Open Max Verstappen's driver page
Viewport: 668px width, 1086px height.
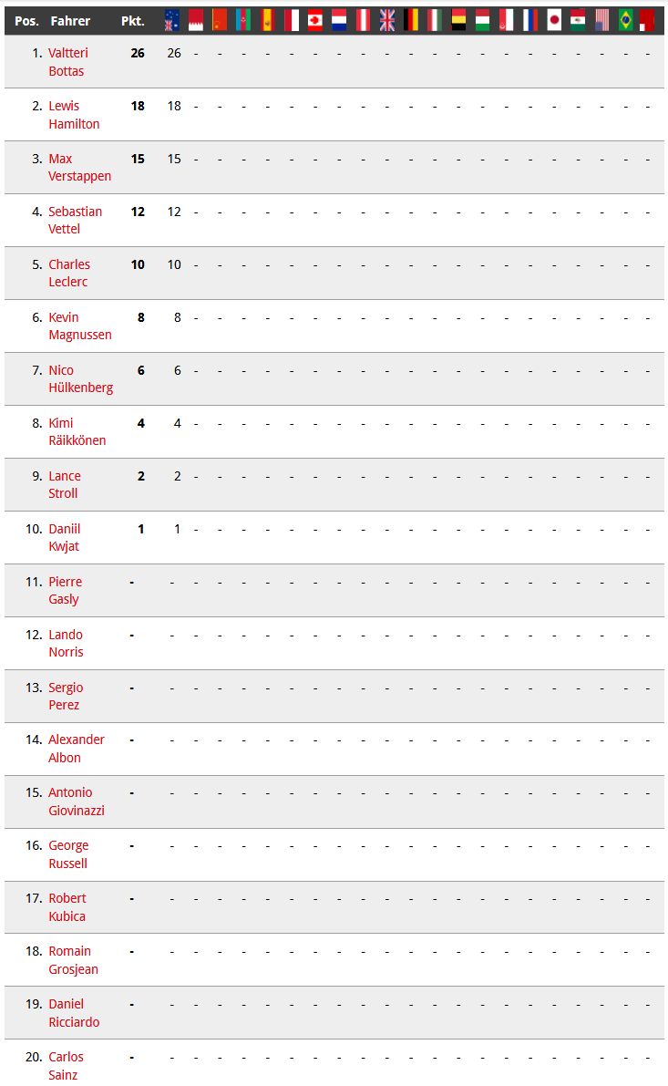(79, 168)
